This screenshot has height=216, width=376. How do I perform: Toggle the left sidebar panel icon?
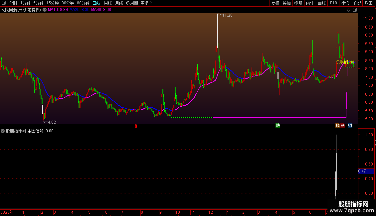(3, 3)
